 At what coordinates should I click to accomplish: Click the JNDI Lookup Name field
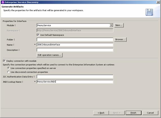(x=75, y=82)
